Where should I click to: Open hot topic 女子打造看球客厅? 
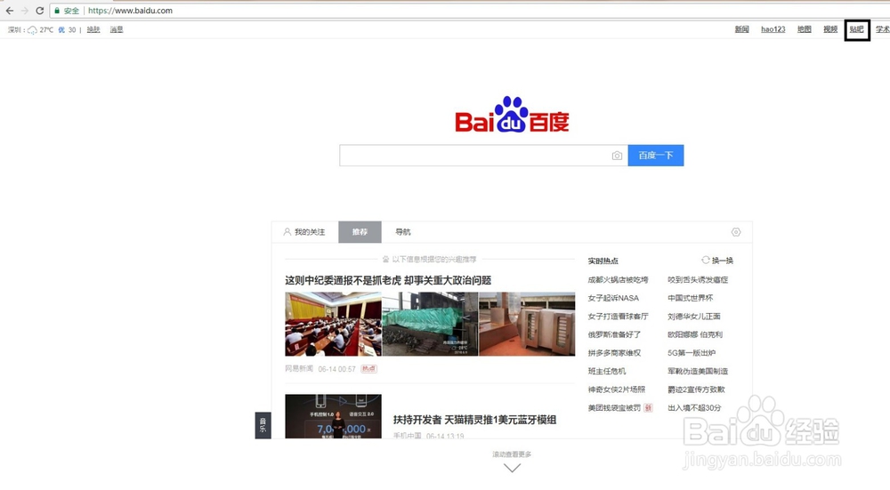(619, 317)
